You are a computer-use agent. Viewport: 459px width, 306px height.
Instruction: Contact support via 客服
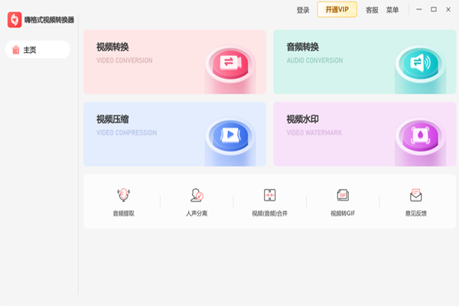[x=372, y=10]
